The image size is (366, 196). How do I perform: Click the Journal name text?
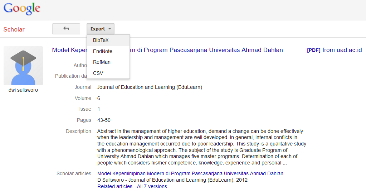150,87
